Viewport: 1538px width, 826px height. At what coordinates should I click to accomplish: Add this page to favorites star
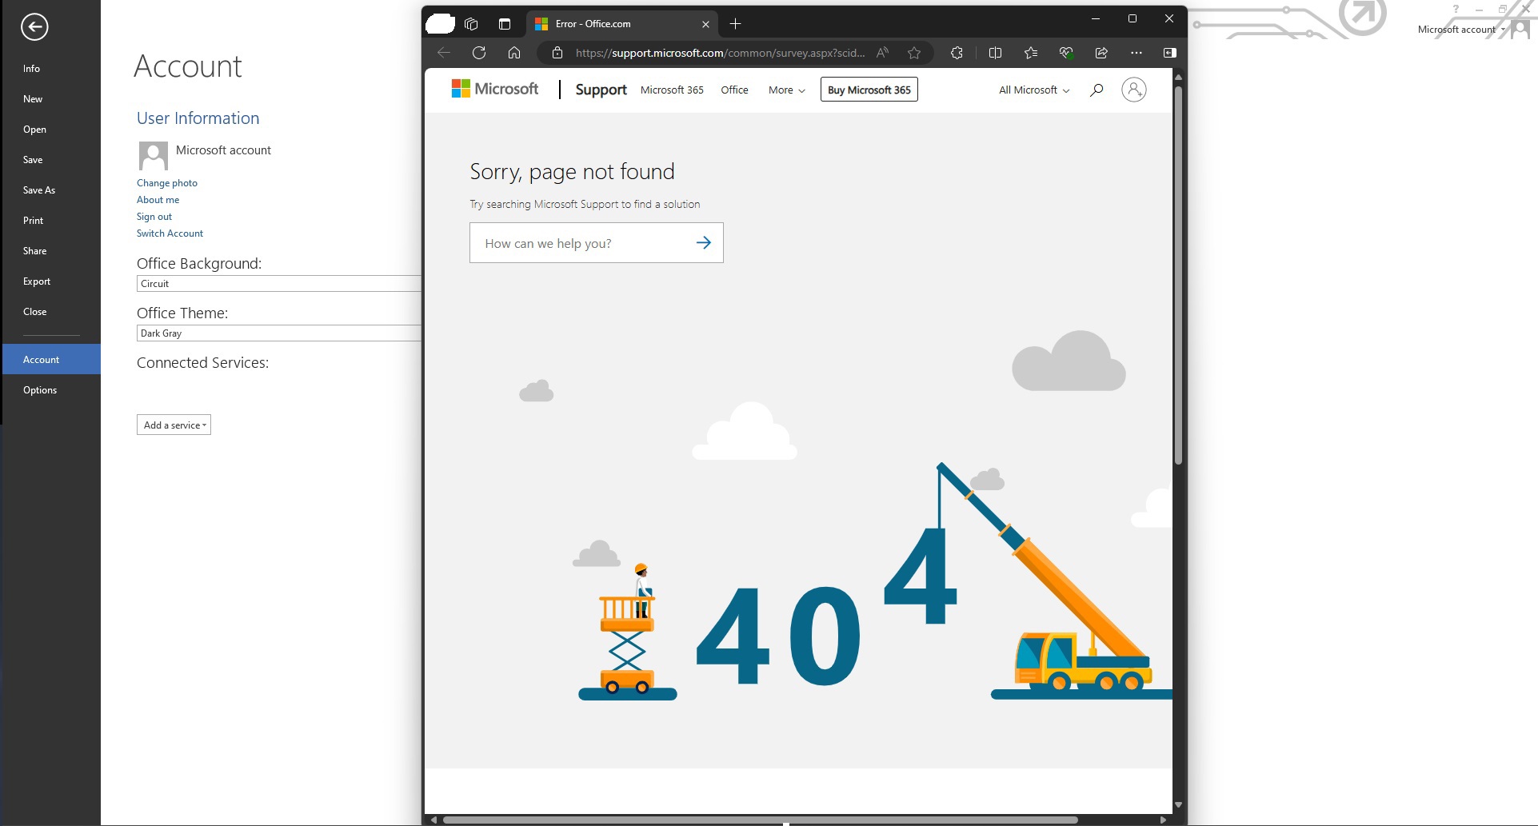(x=914, y=53)
